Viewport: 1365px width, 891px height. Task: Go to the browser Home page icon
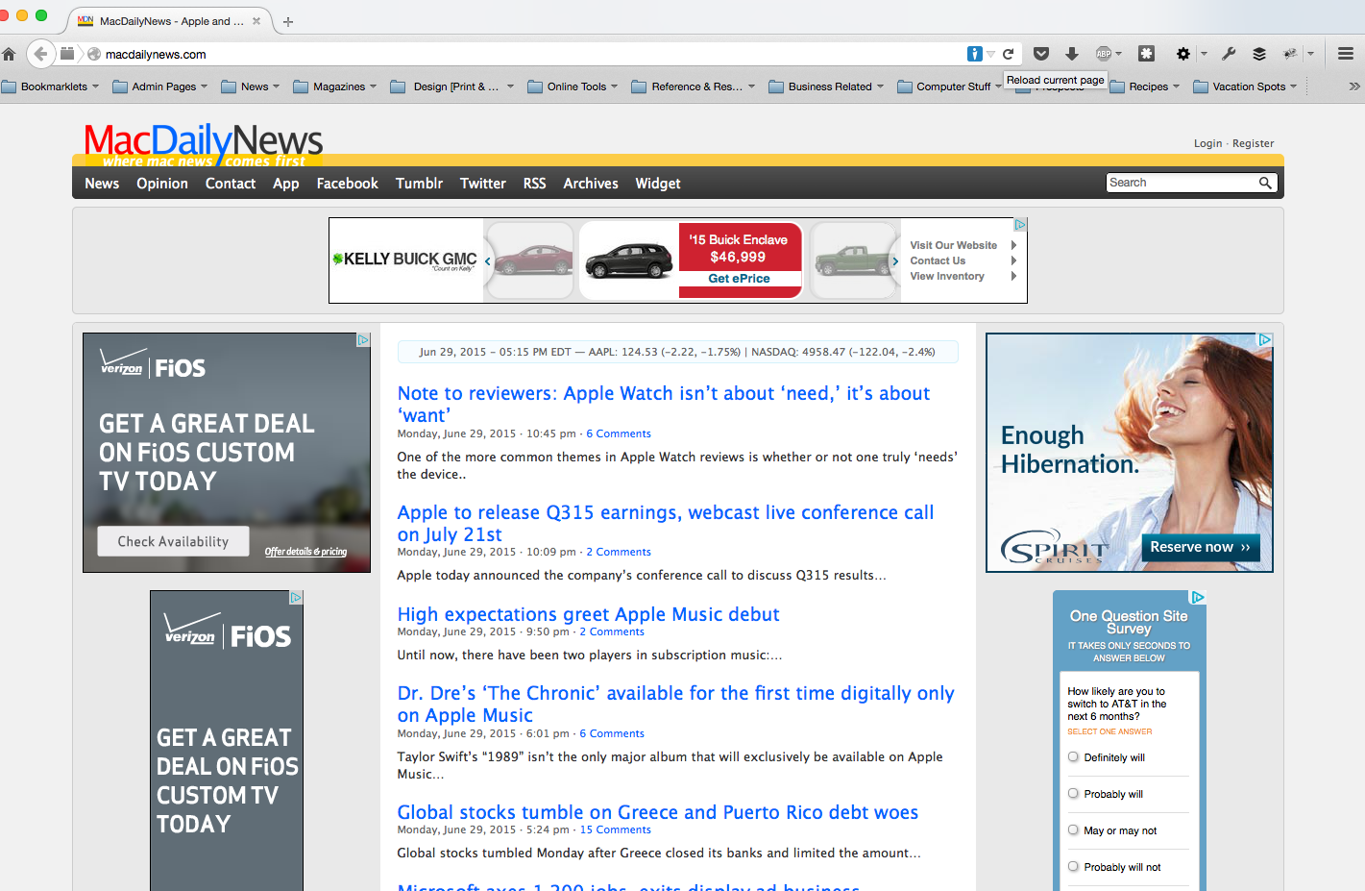coord(9,54)
